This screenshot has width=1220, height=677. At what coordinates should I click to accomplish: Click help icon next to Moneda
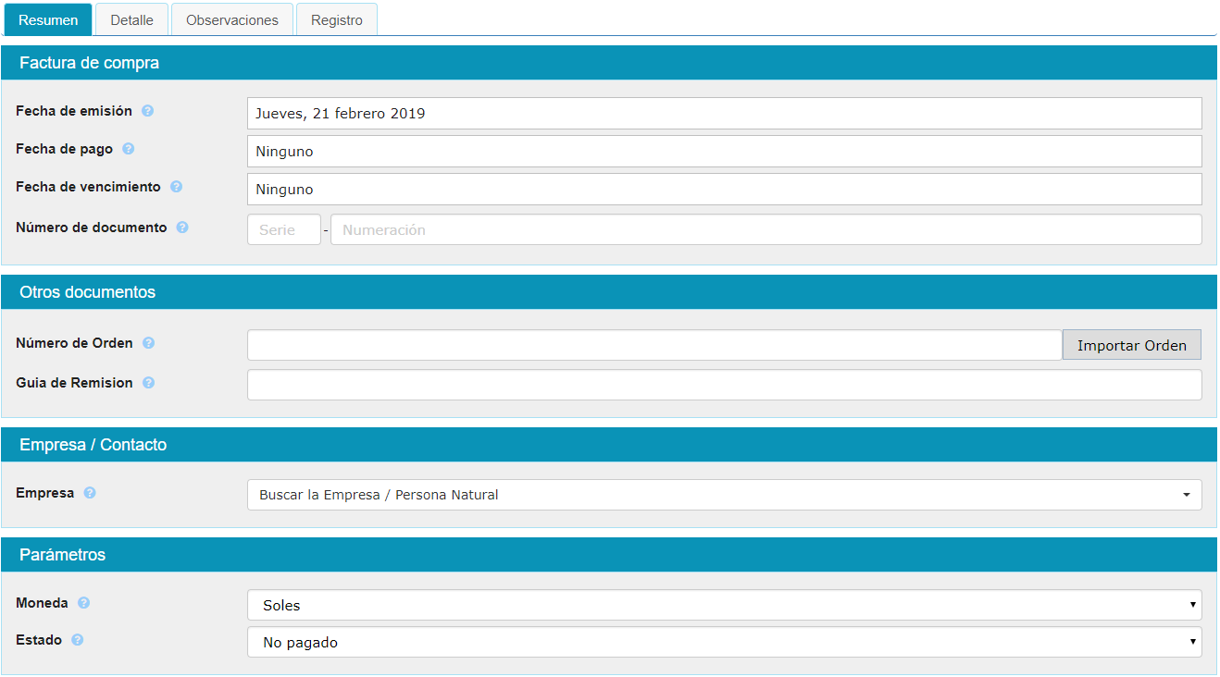click(84, 603)
